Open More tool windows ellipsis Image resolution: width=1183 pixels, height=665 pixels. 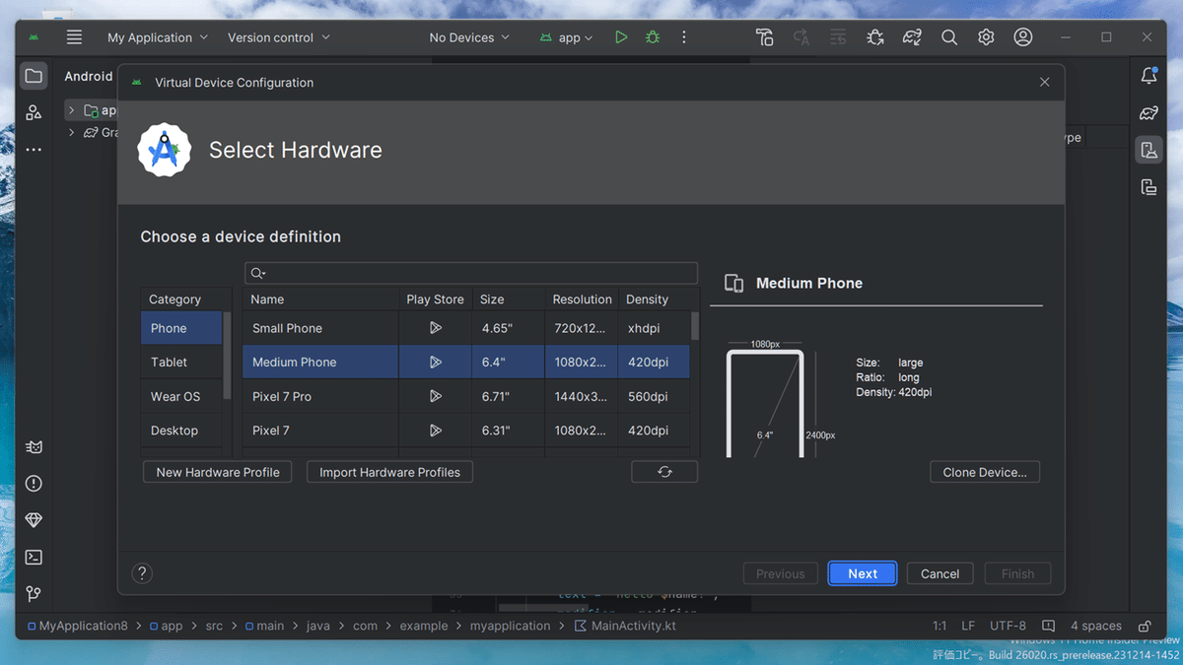click(34, 150)
